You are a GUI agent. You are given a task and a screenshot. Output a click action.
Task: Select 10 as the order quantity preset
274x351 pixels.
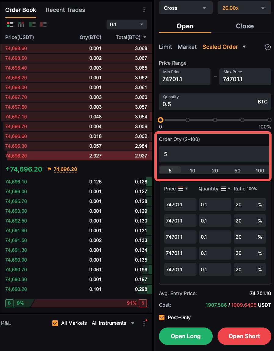click(192, 171)
